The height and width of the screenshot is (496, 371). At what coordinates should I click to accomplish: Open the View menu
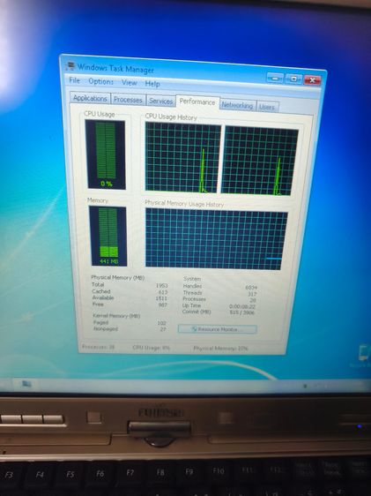(130, 83)
